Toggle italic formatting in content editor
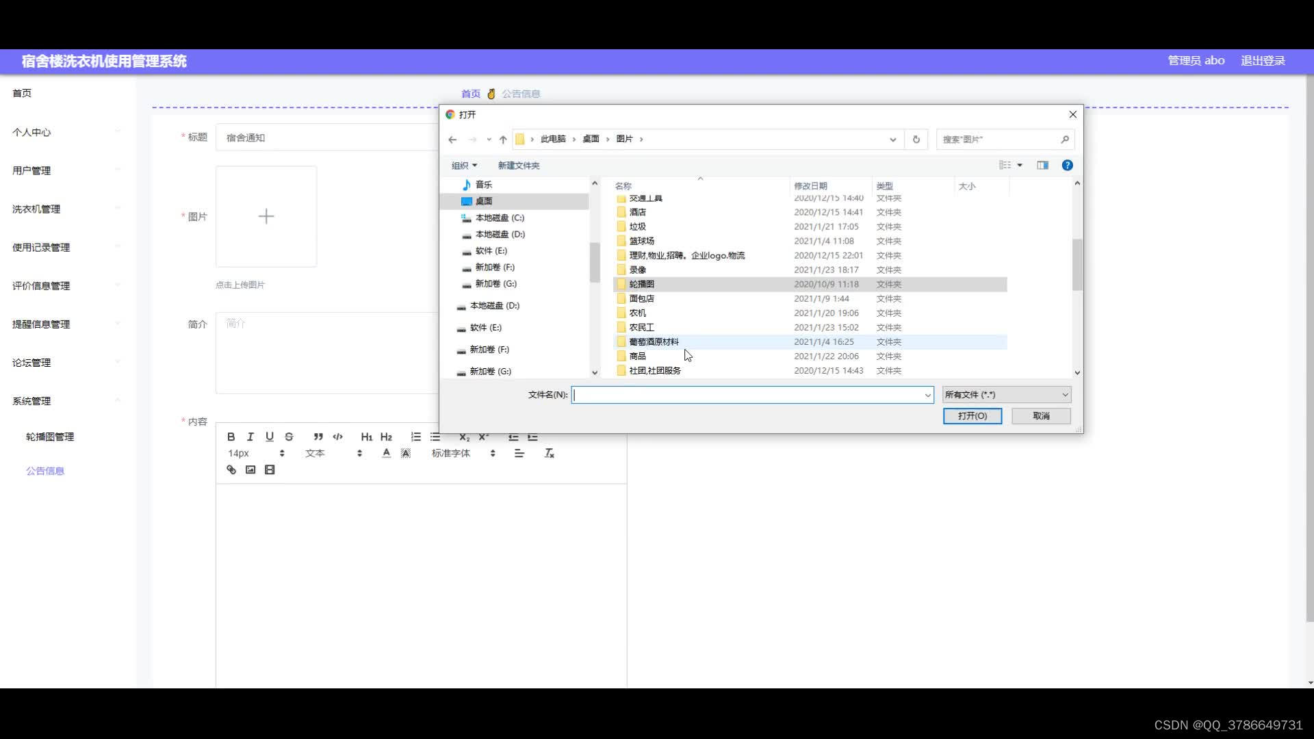 point(250,437)
